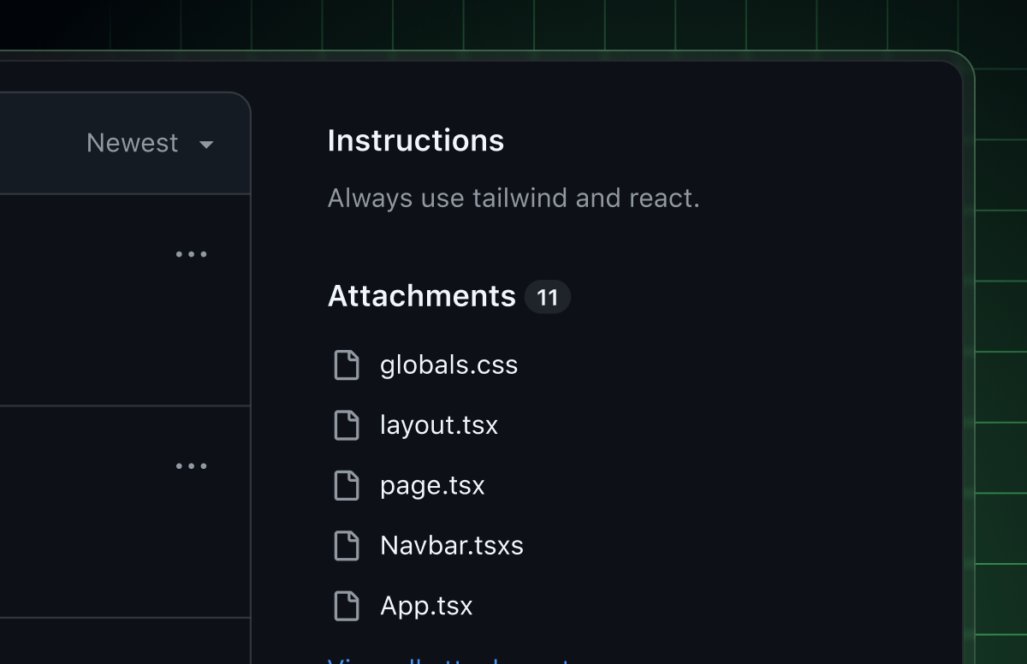The height and width of the screenshot is (664, 1027).
Task: Click the instructions text about tailwind and react
Action: pyautogui.click(x=513, y=198)
